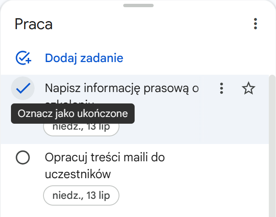Click the add-task checkmark plus icon
276x217 pixels.
pyautogui.click(x=23, y=58)
